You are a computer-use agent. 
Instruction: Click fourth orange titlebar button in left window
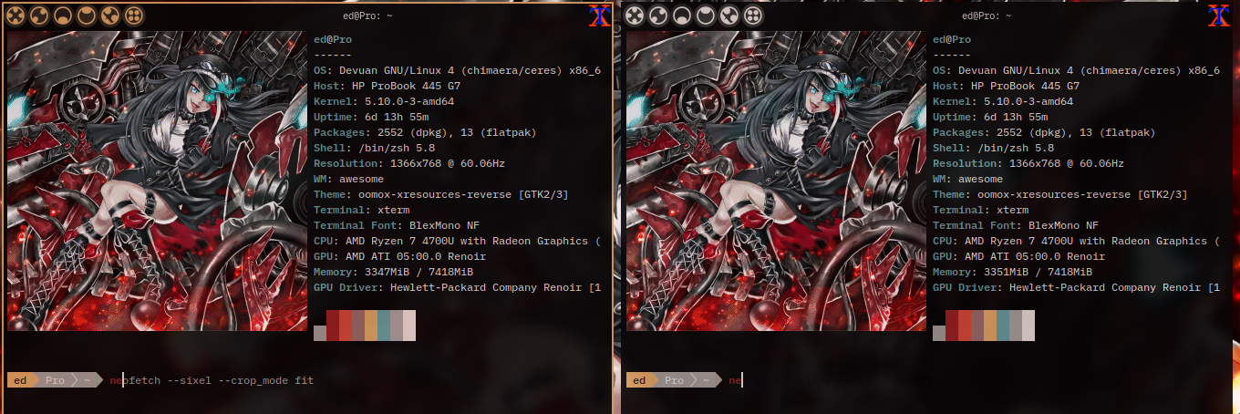(87, 16)
